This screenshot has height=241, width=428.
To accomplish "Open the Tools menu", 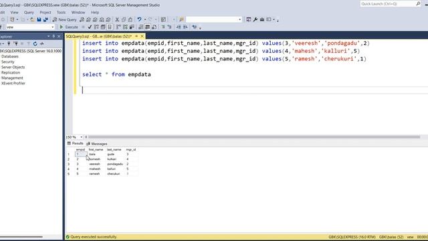I will (61, 12).
